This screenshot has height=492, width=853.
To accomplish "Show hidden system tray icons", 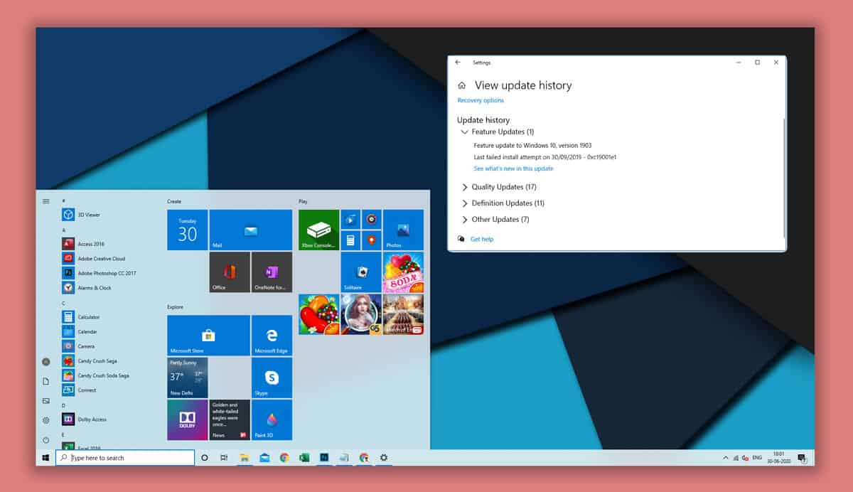I will click(726, 458).
